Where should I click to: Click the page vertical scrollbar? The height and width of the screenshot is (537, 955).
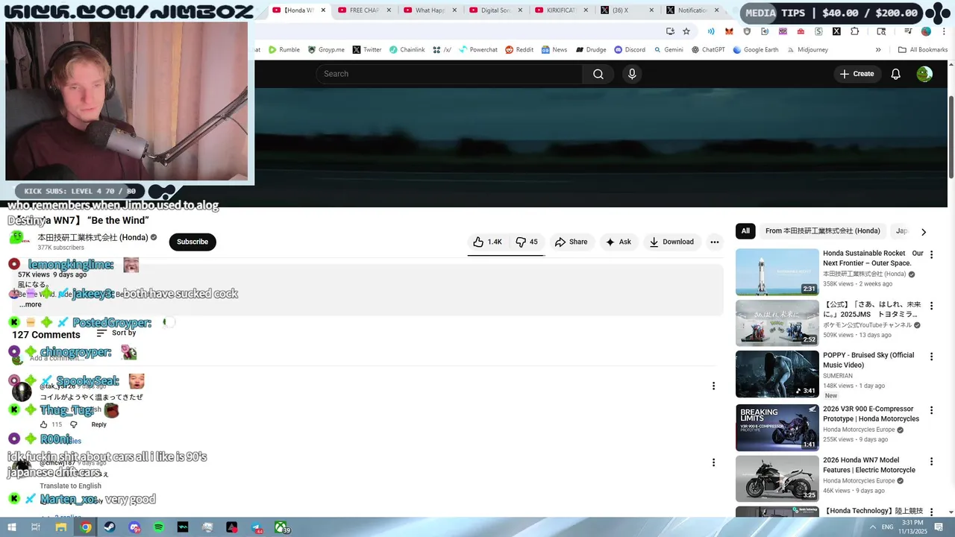951,138
